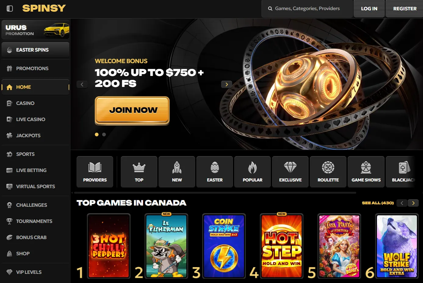Screen dimensions: 423x283
Task: Open See All (430) games link
Action: coord(378,203)
